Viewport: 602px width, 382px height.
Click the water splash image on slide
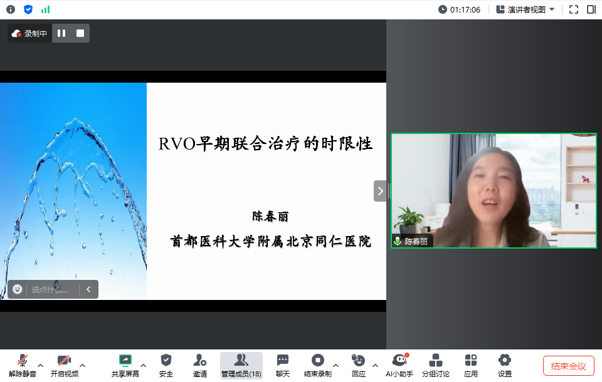73,191
